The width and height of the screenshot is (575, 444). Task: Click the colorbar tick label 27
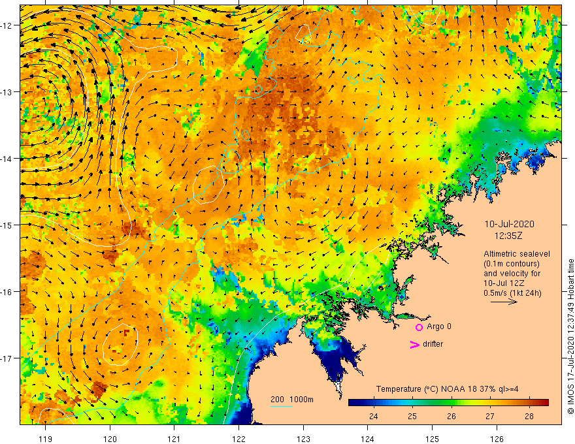[490, 417]
